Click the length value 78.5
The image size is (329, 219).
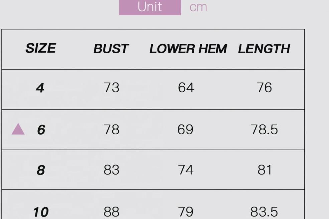tap(264, 129)
